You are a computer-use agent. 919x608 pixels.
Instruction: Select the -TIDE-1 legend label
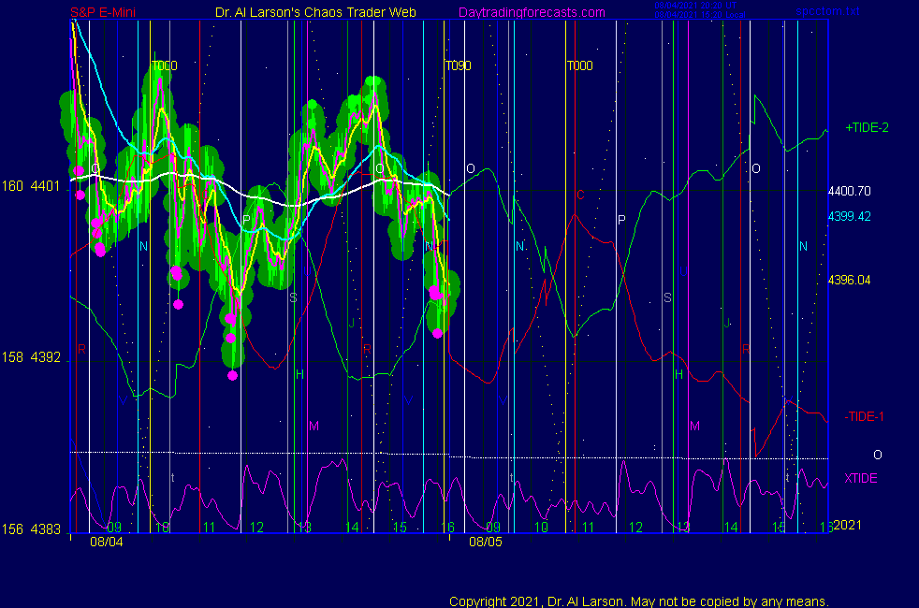click(864, 416)
